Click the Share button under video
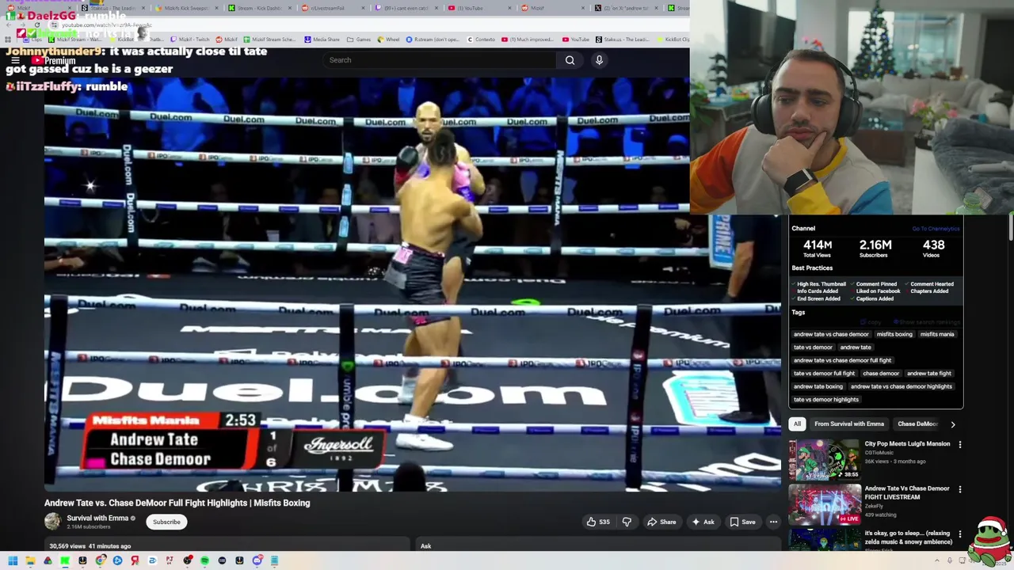Image resolution: width=1014 pixels, height=570 pixels. pyautogui.click(x=661, y=522)
